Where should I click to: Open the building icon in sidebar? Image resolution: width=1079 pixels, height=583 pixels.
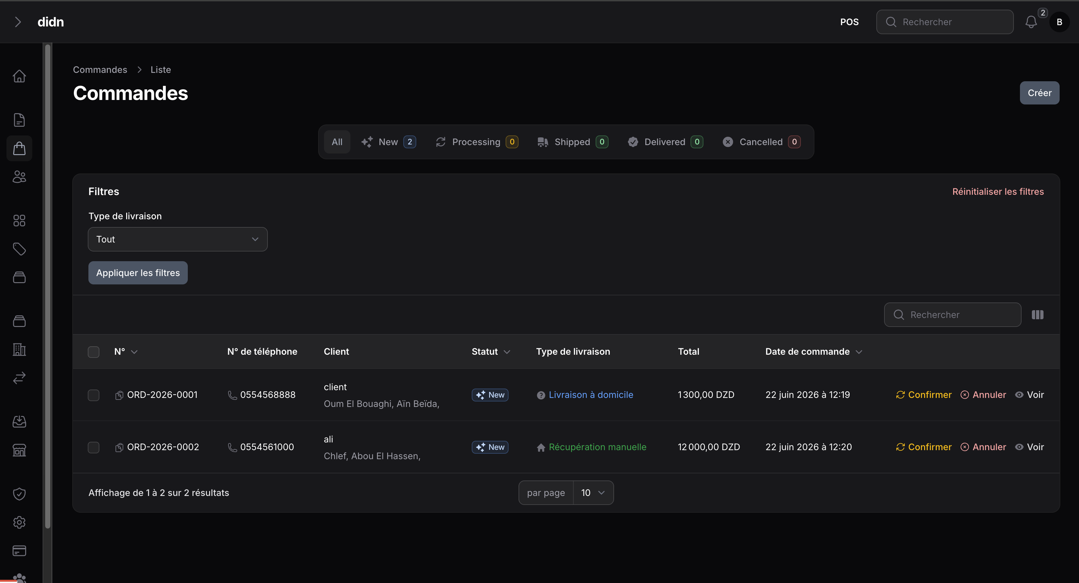(19, 350)
